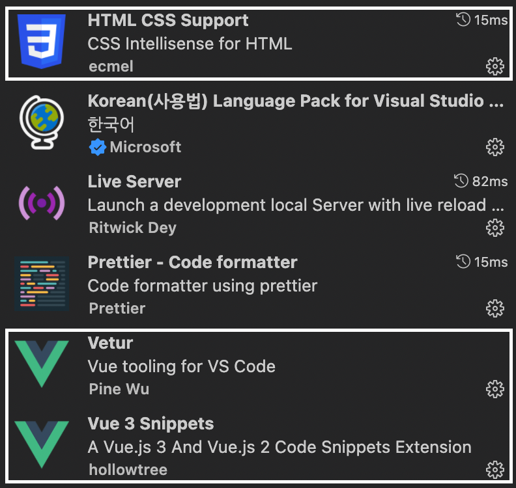Click publisher name Ritwick Dey
516x488 pixels.
point(133,228)
